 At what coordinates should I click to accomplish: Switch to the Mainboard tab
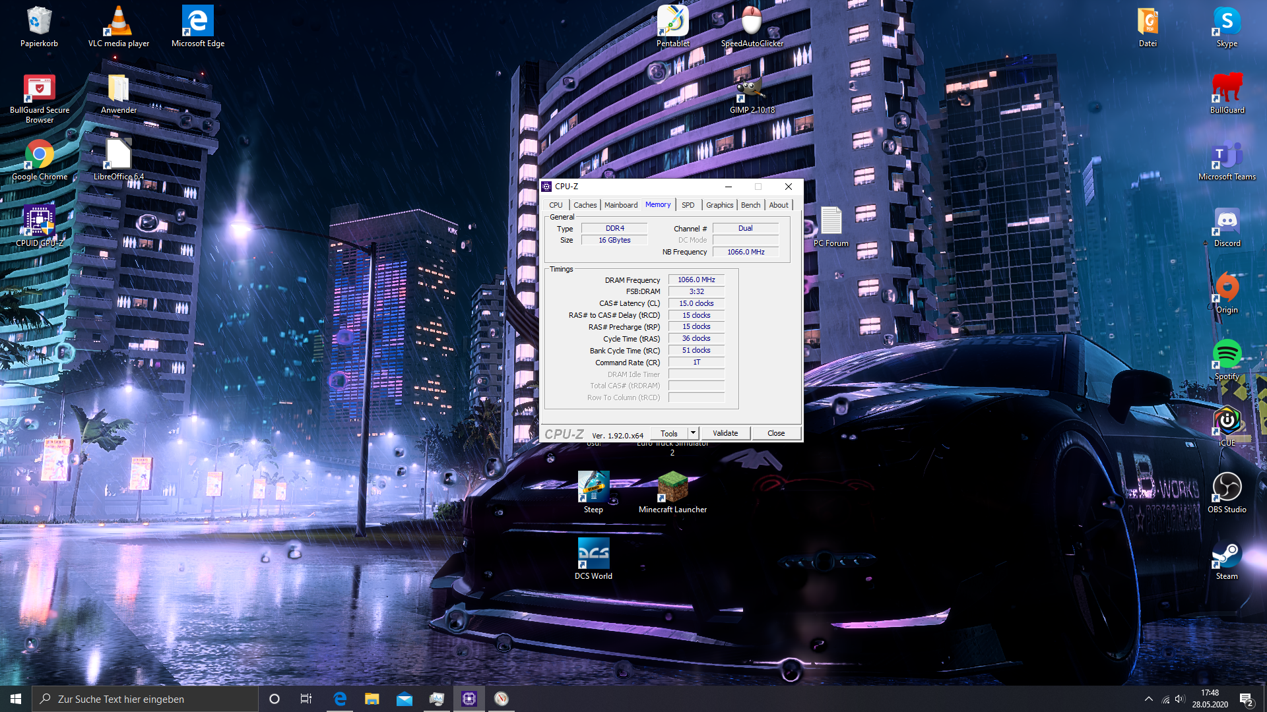pyautogui.click(x=620, y=205)
